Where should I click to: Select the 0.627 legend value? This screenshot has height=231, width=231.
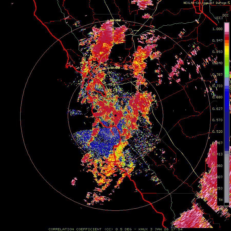(x=217, y=109)
